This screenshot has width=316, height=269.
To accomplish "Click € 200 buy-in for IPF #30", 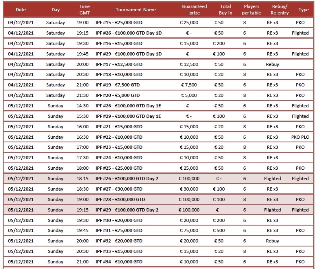I will pos(219,221).
